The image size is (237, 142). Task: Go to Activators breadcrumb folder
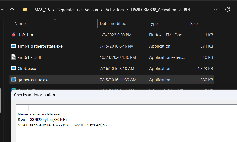click(x=115, y=10)
